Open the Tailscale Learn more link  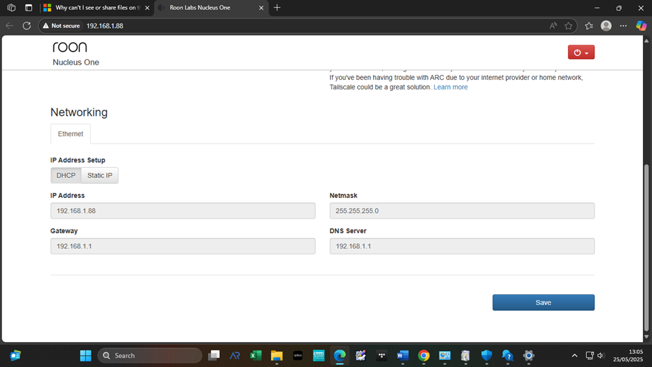pos(450,87)
